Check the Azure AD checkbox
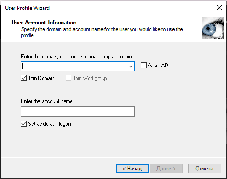The image size is (227, 179). coord(143,66)
